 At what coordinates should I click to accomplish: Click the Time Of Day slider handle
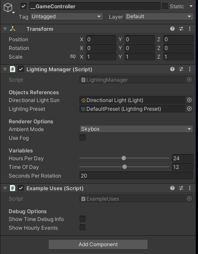125,167
